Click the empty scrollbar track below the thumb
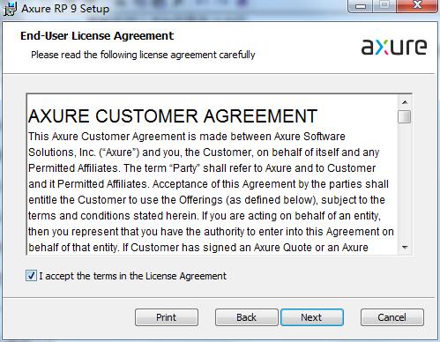The height and width of the screenshot is (342, 440). coord(405,182)
